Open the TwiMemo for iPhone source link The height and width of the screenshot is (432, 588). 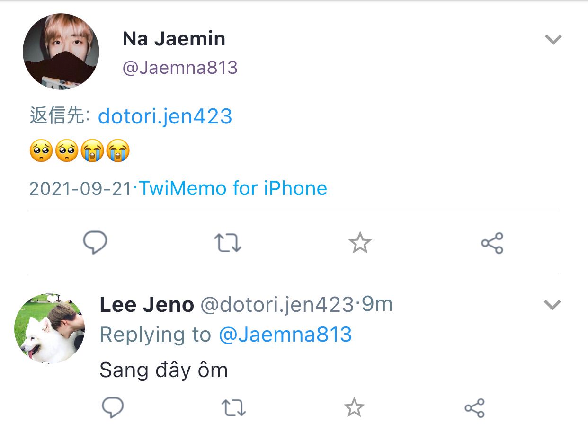pyautogui.click(x=233, y=188)
